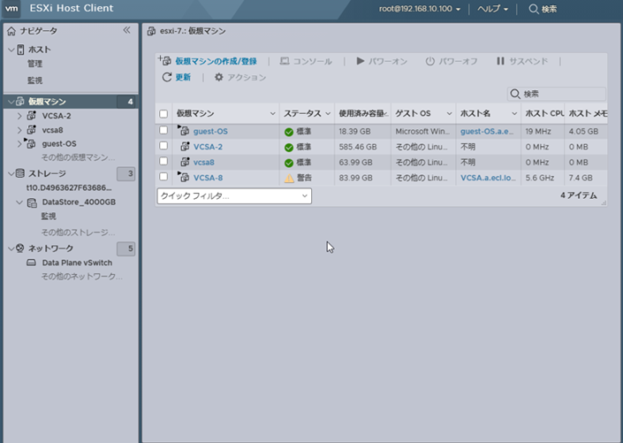Collapse the navigator panel with the double-arrow icon

(x=126, y=30)
